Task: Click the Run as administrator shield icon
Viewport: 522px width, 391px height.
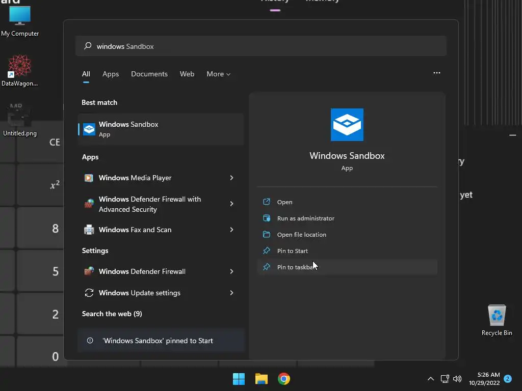Action: click(x=267, y=218)
